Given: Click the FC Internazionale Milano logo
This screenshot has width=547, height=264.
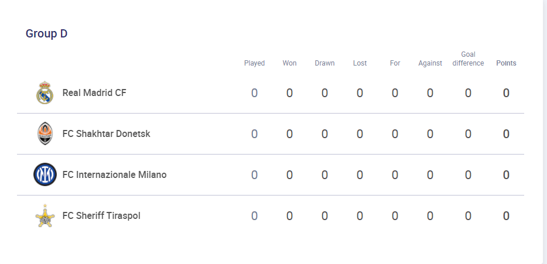Looking at the screenshot, I should pyautogui.click(x=45, y=174).
